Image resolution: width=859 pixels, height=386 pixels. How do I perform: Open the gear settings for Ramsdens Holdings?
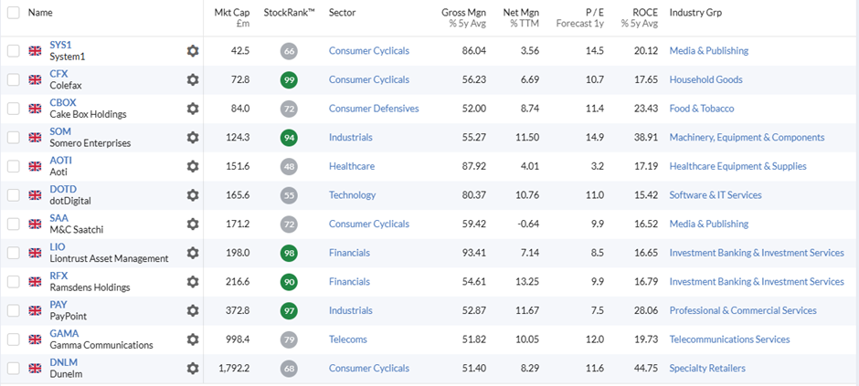pos(192,282)
